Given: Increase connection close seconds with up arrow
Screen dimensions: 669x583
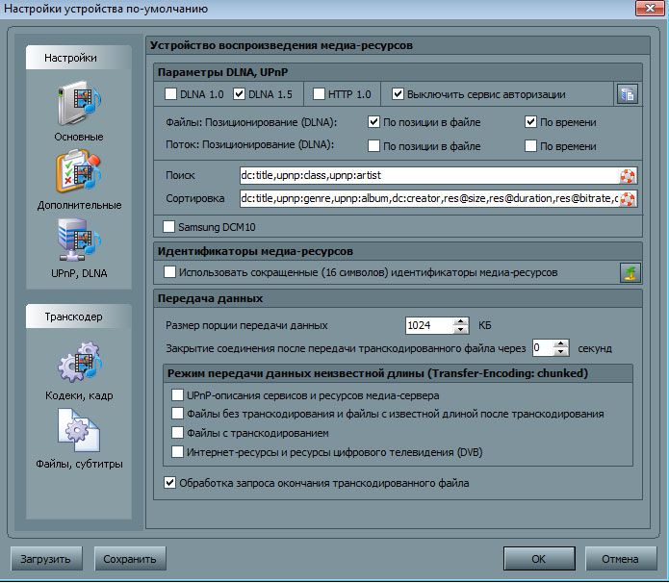Looking at the screenshot, I should (x=562, y=342).
